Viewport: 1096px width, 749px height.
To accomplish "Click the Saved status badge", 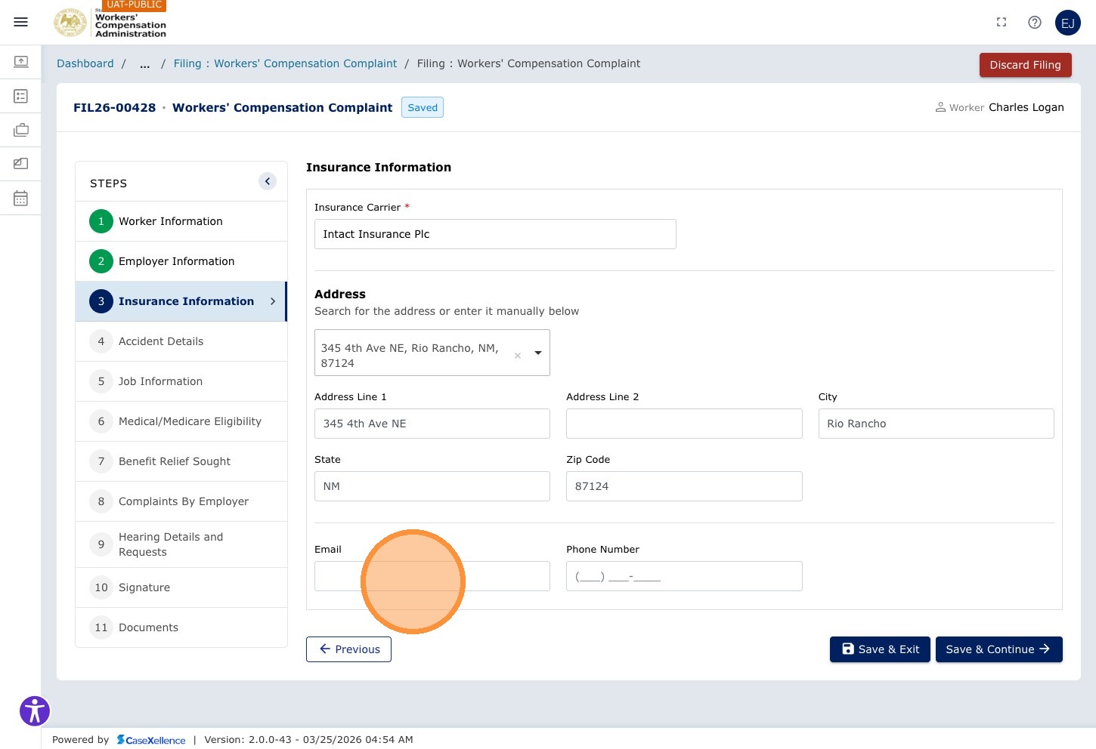I will point(423,107).
